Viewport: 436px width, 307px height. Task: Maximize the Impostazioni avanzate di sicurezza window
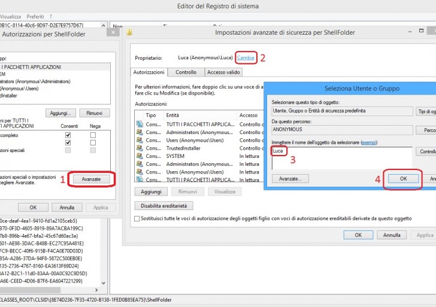click(x=421, y=31)
